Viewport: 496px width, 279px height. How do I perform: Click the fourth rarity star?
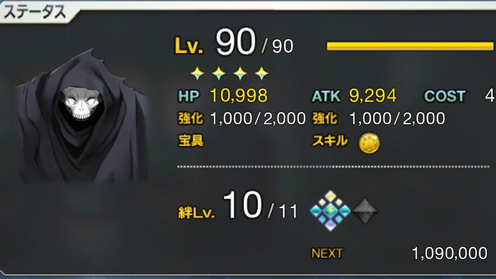[x=262, y=73]
